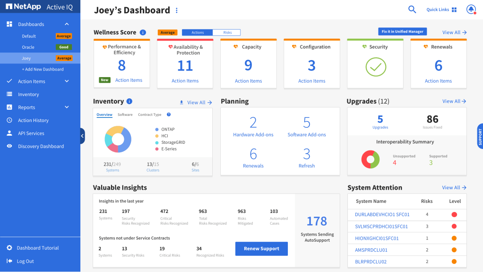Switch to the Software inventory tab
Image resolution: width=483 pixels, height=272 pixels.
125,114
